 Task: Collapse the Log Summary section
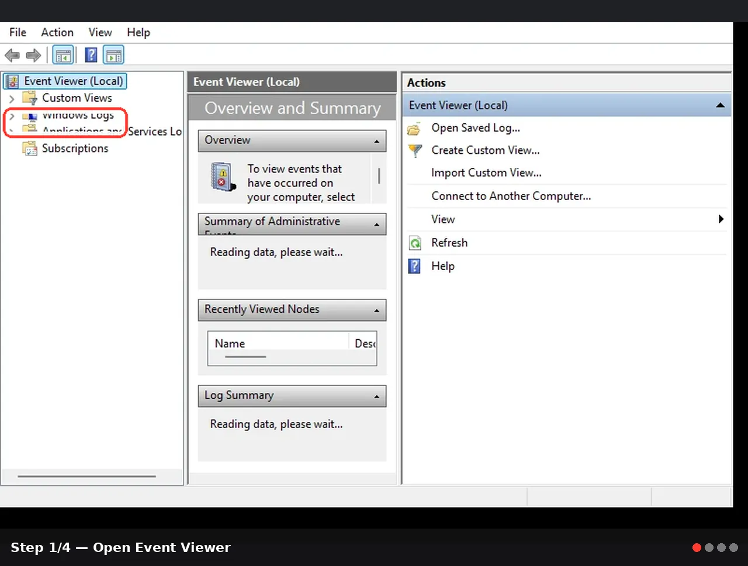(376, 396)
